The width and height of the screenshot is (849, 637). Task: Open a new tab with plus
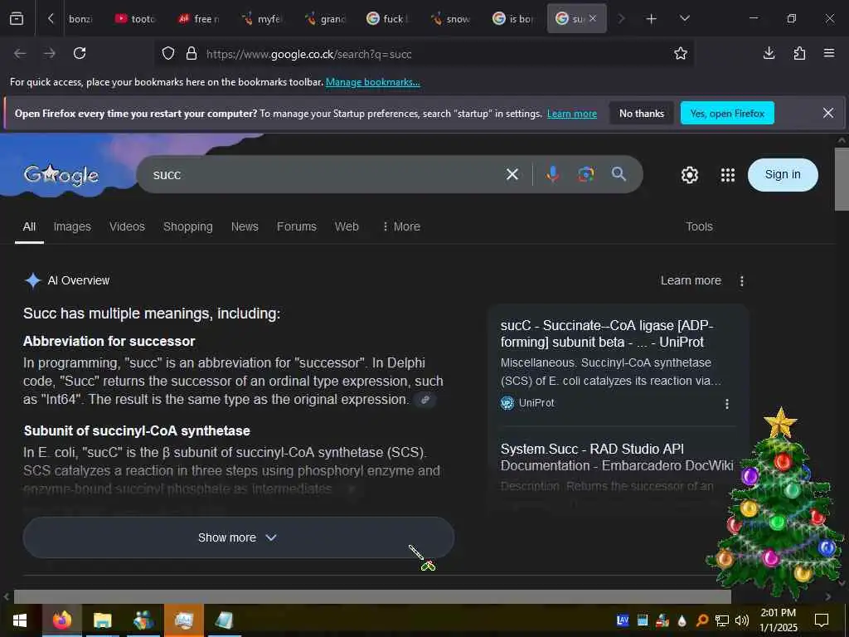tap(651, 19)
